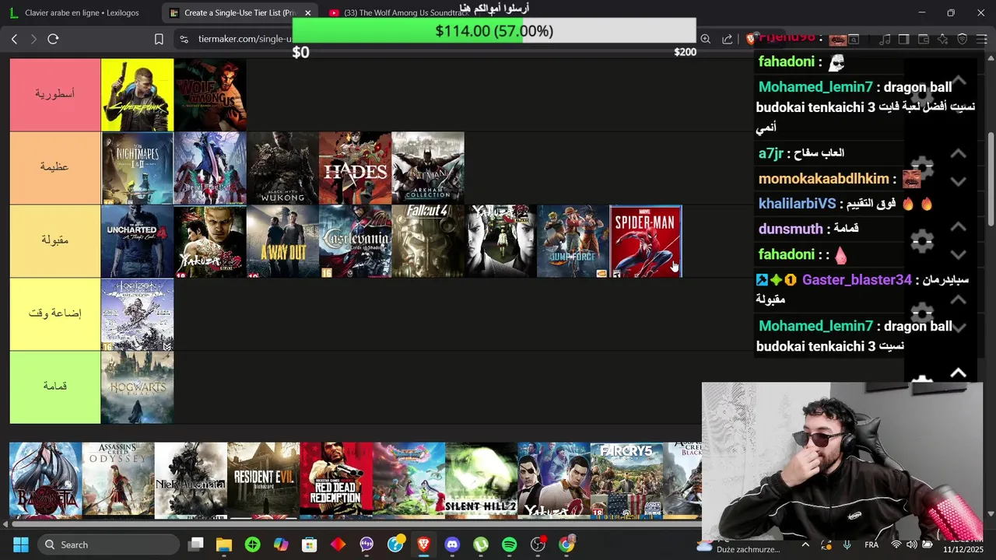The height and width of the screenshot is (560, 996).
Task: Click the Windows taskbar Search box
Action: click(107, 544)
